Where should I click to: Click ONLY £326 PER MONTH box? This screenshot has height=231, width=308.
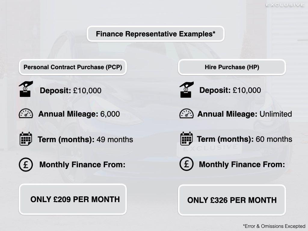pyautogui.click(x=232, y=200)
